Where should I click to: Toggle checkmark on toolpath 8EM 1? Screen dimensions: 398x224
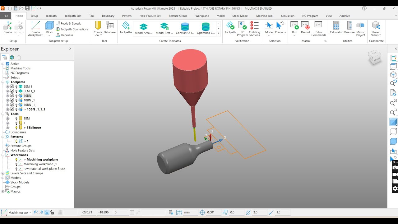tap(12, 86)
